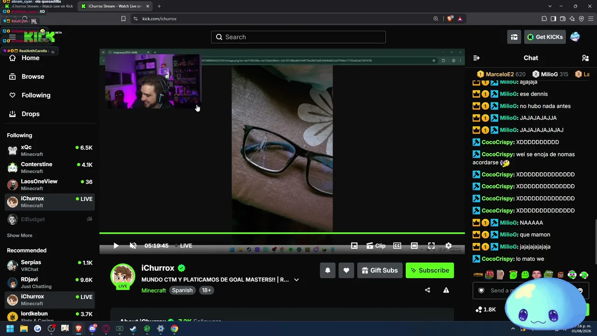Report the stream with warning icon
This screenshot has width=597, height=336.
446,290
